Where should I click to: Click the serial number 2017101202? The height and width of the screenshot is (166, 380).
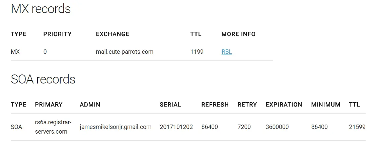click(x=176, y=127)
